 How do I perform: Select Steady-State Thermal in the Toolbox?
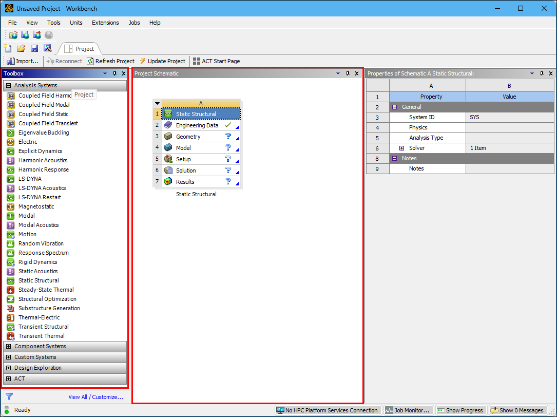click(x=46, y=290)
